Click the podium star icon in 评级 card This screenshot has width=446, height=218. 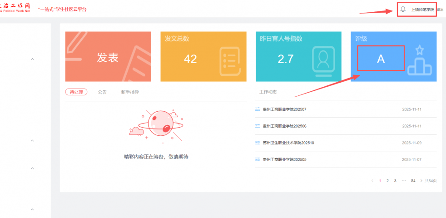(x=419, y=61)
